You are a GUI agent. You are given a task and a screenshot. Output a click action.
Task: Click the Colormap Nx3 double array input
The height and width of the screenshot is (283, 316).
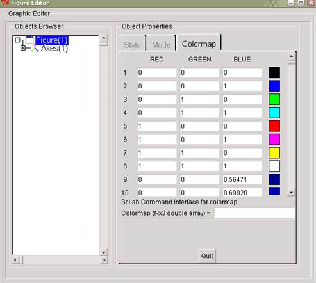click(255, 213)
